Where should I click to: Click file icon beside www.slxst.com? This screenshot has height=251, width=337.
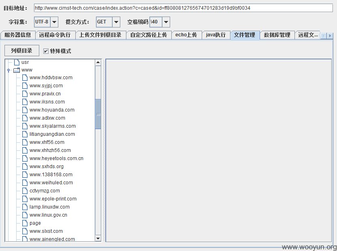[x=25, y=231]
